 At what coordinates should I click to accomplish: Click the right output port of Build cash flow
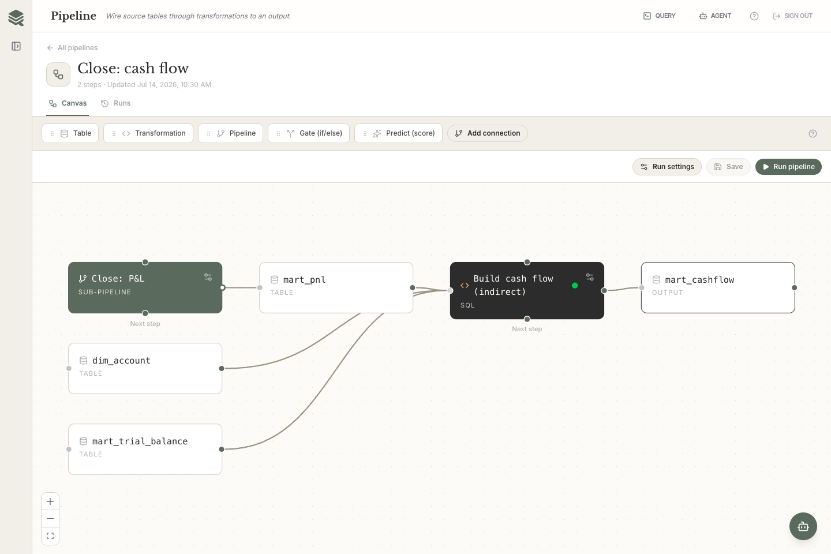604,290
